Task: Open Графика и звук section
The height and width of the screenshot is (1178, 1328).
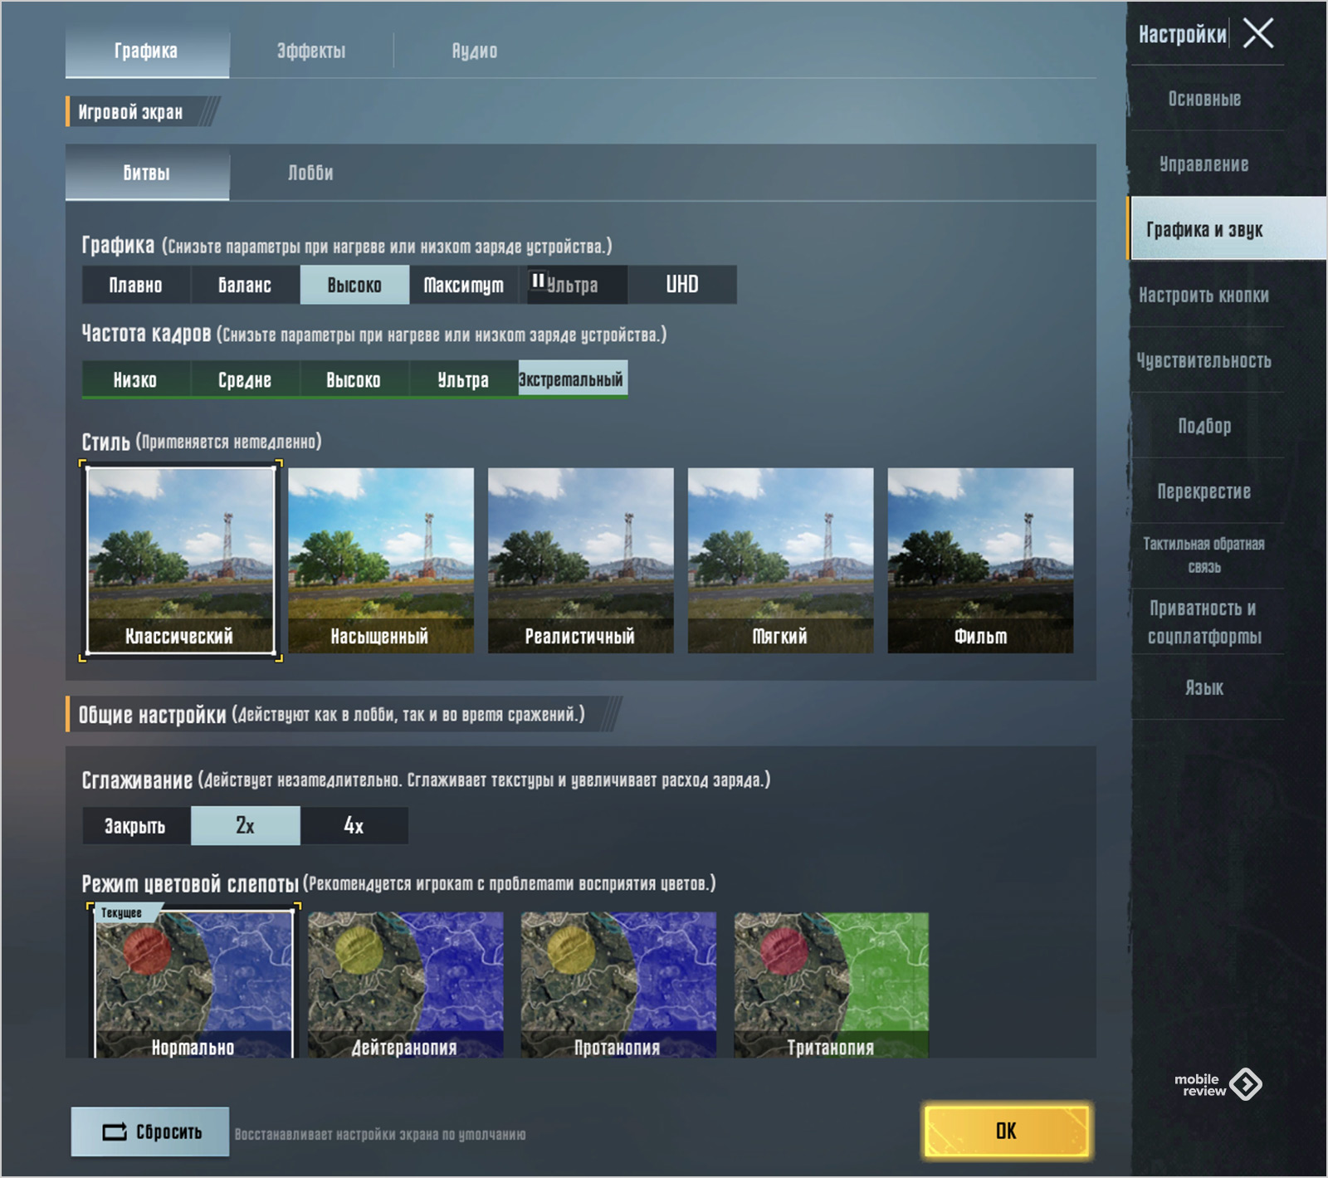Action: pyautogui.click(x=1227, y=229)
